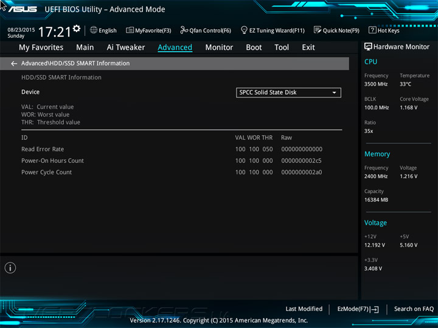Click the Version 2.17.1246 copyright text
Viewport: 438px width, 328px height.
tap(219, 320)
